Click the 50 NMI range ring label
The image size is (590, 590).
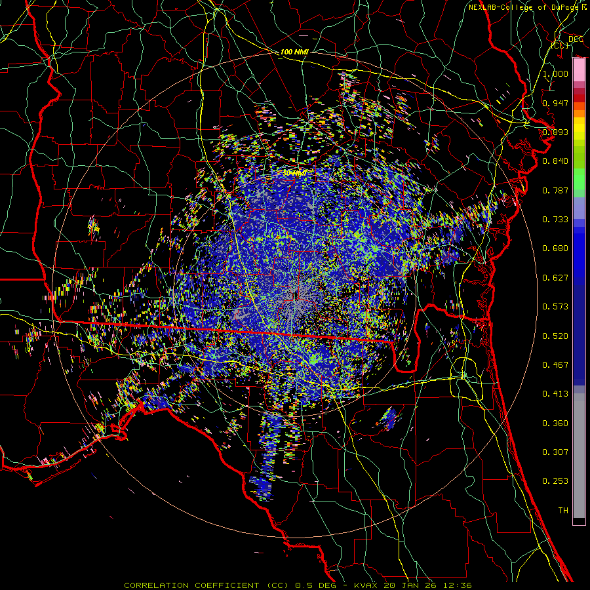[x=294, y=173]
